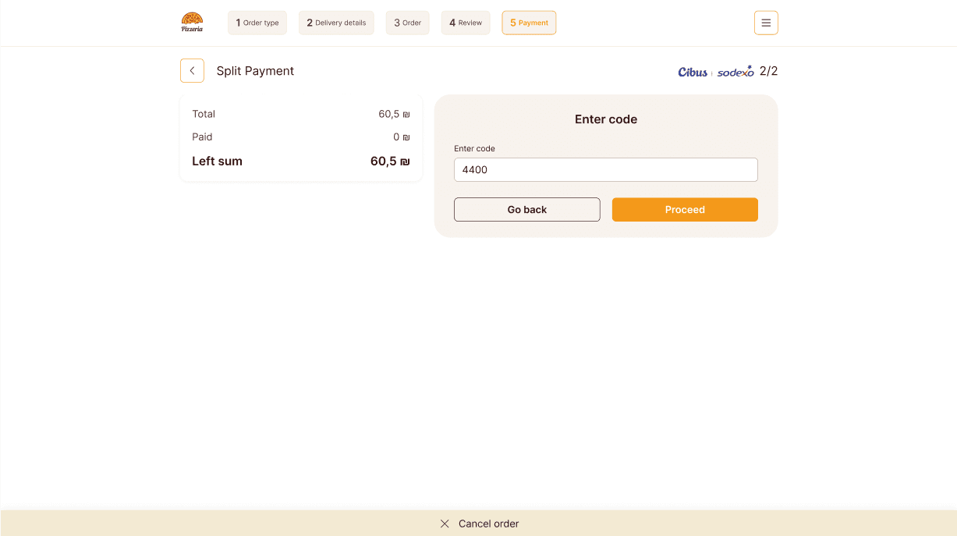Click the Sodexo logo

pyautogui.click(x=735, y=72)
